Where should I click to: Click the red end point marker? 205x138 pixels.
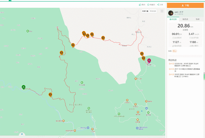pos(149,60)
